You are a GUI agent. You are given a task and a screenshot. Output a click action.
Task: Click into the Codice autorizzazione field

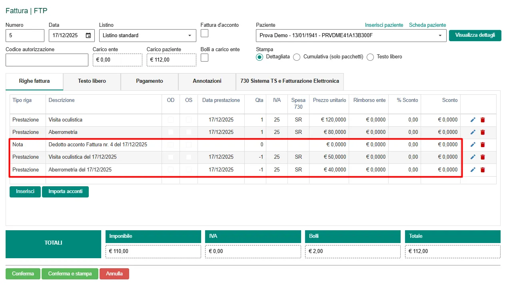click(x=47, y=60)
